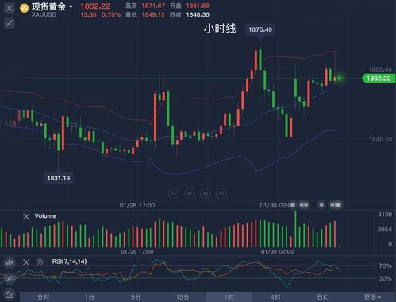Click the 1871.67 最高 value
The width and height of the screenshot is (396, 302).
click(x=153, y=6)
